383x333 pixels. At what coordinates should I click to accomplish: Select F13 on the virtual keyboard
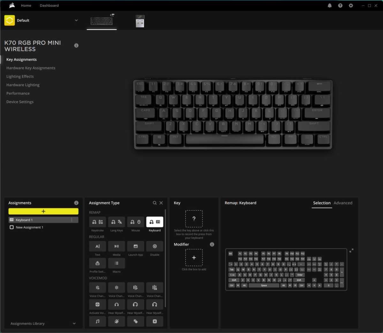click(240, 259)
